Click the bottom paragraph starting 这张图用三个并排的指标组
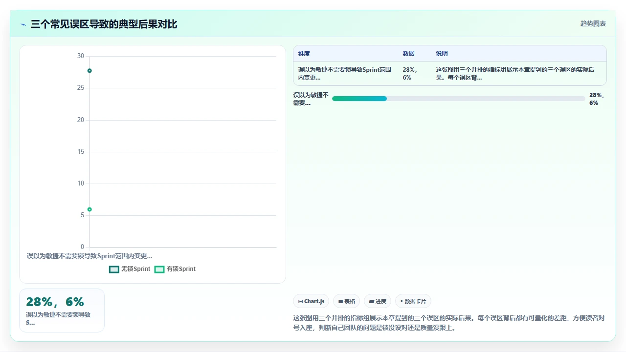626x352 pixels. pyautogui.click(x=449, y=323)
